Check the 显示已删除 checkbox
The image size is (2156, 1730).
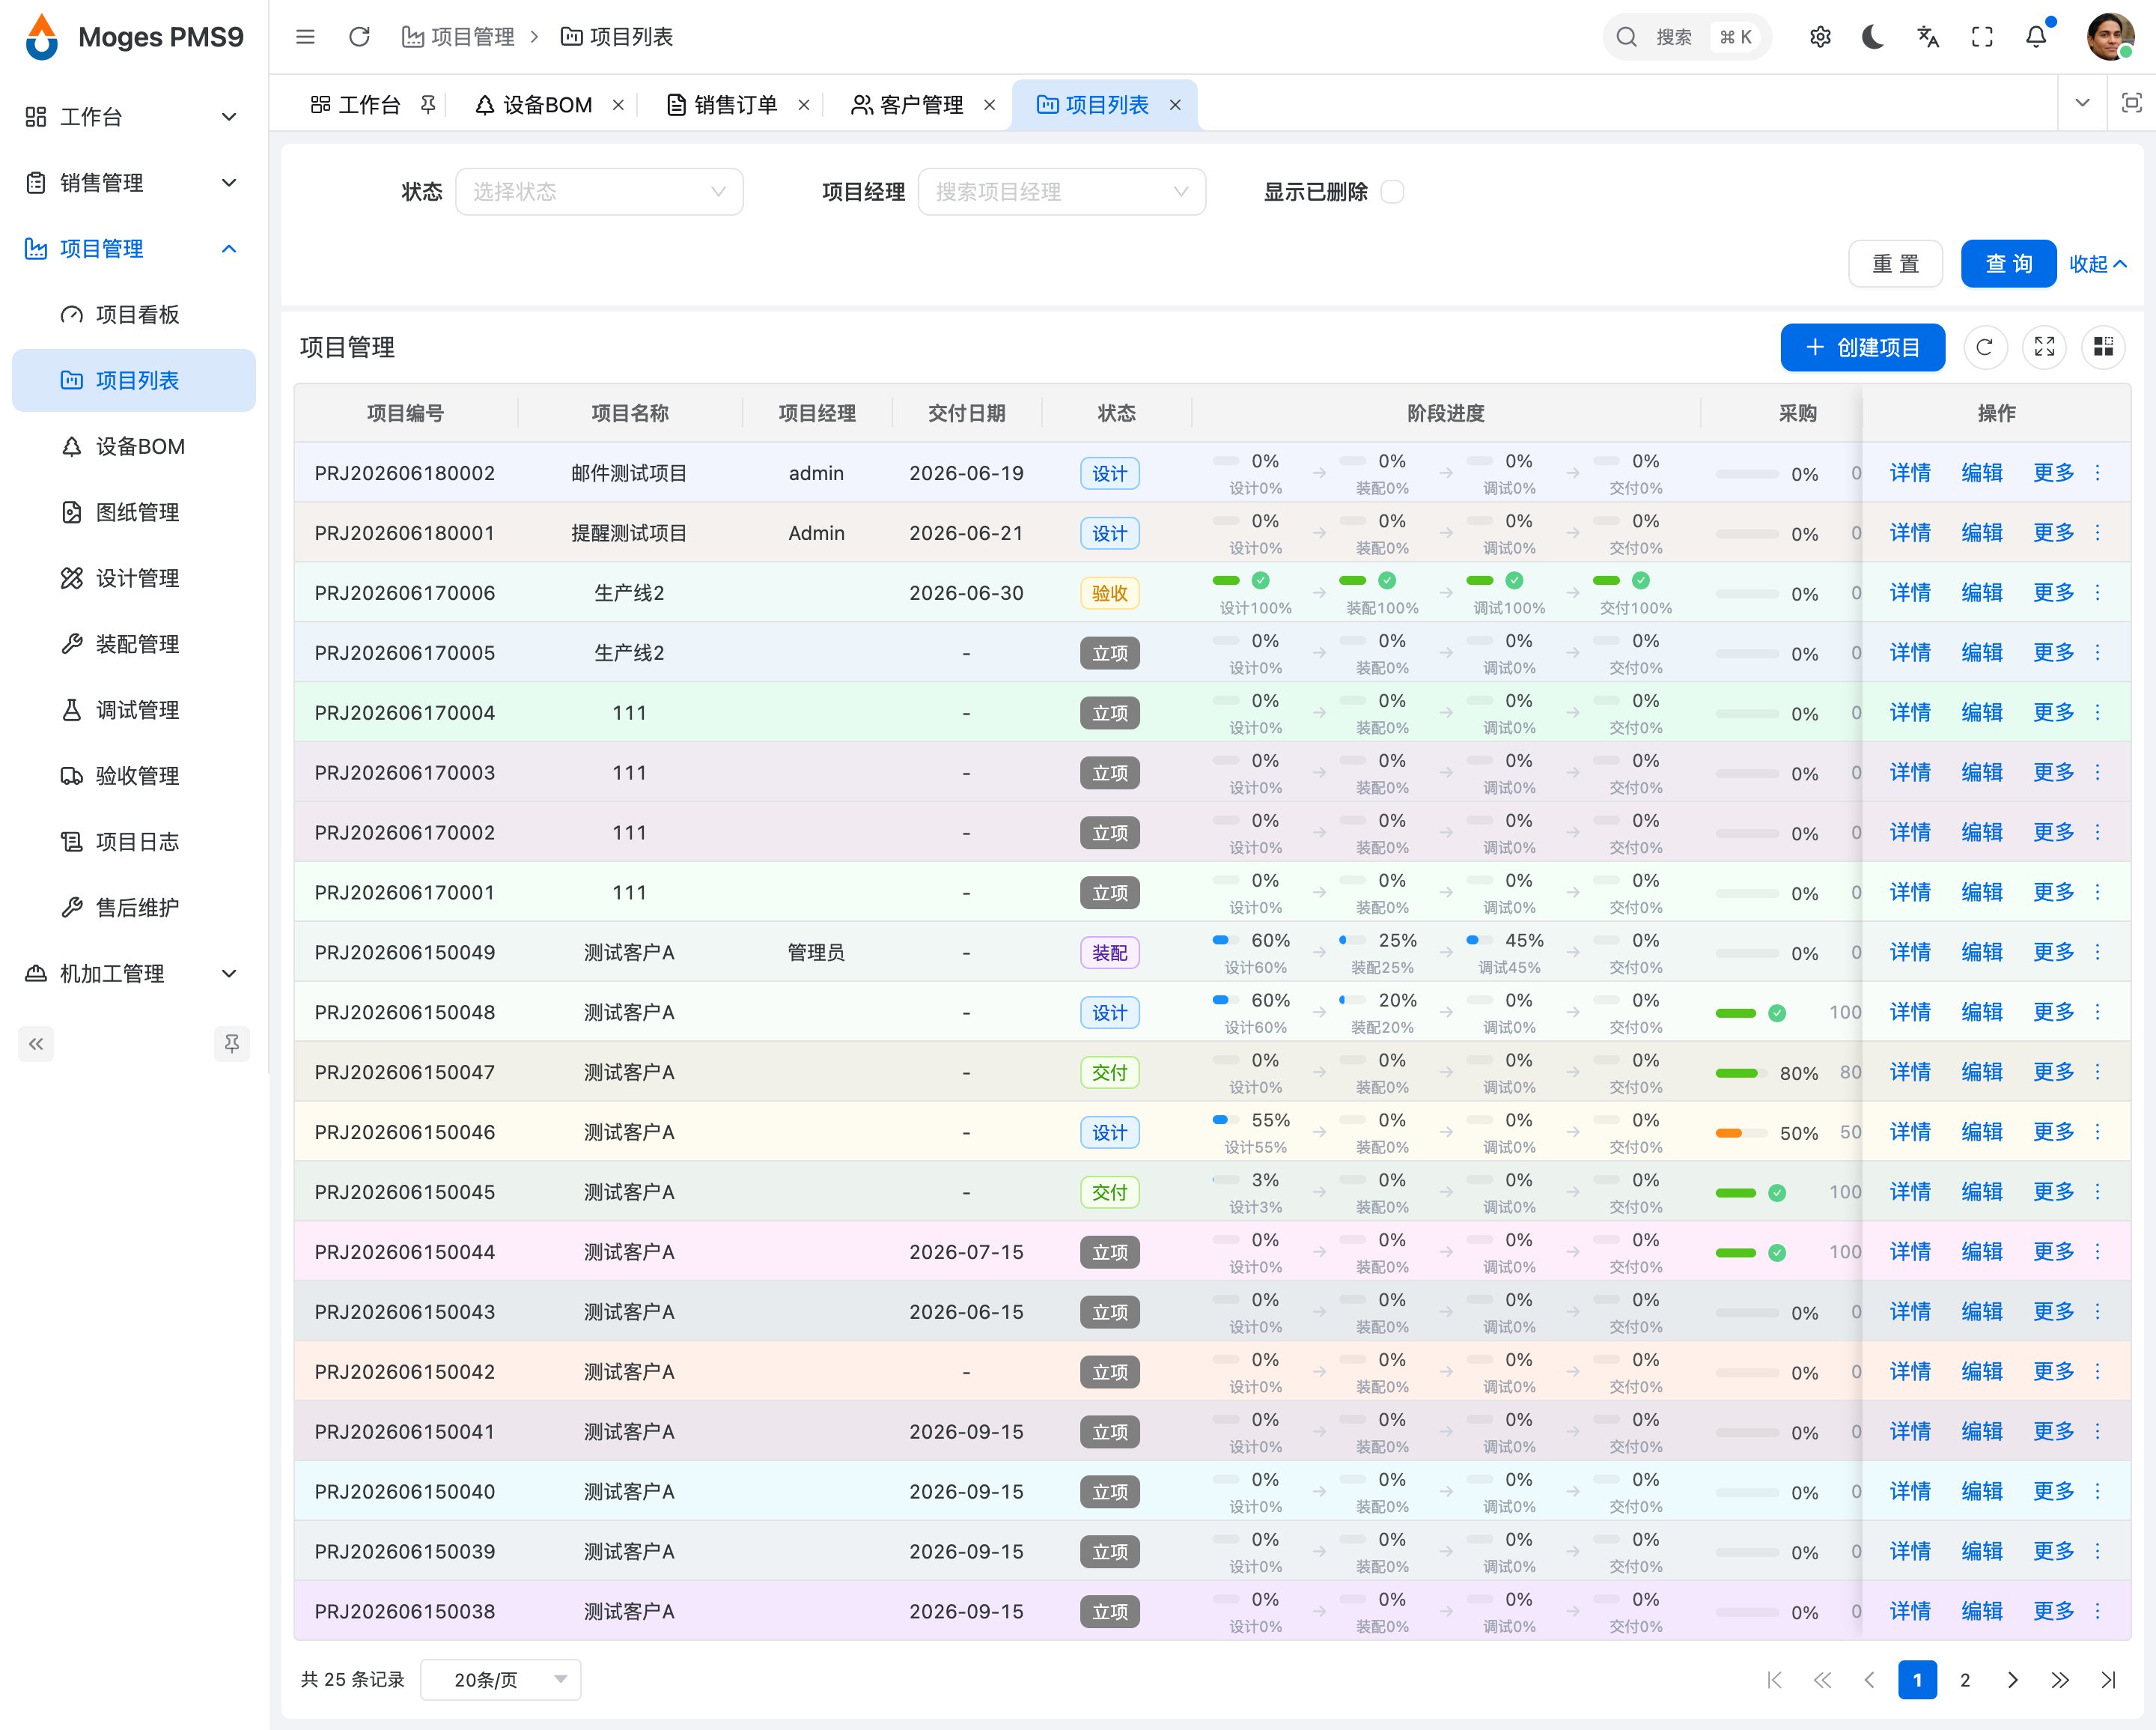coord(1392,192)
